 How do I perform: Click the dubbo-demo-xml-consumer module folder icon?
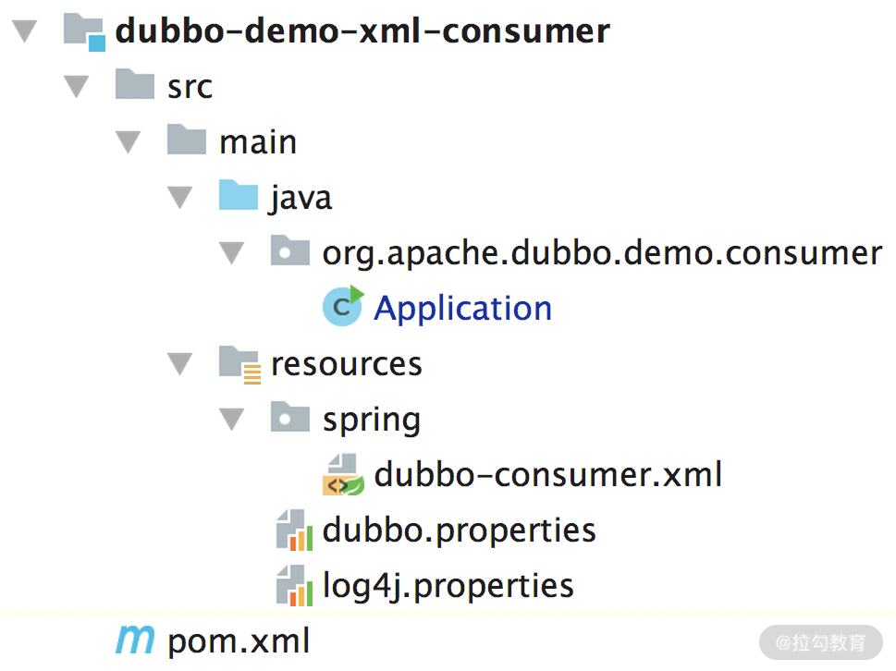pos(84,31)
